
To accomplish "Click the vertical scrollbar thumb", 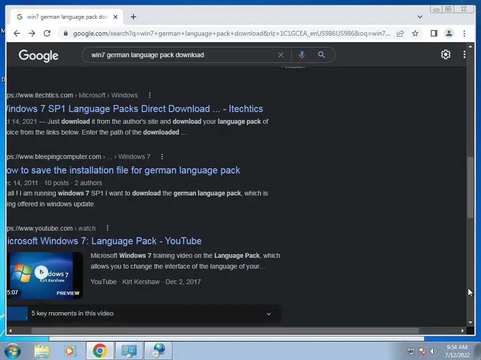I will point(470,187).
